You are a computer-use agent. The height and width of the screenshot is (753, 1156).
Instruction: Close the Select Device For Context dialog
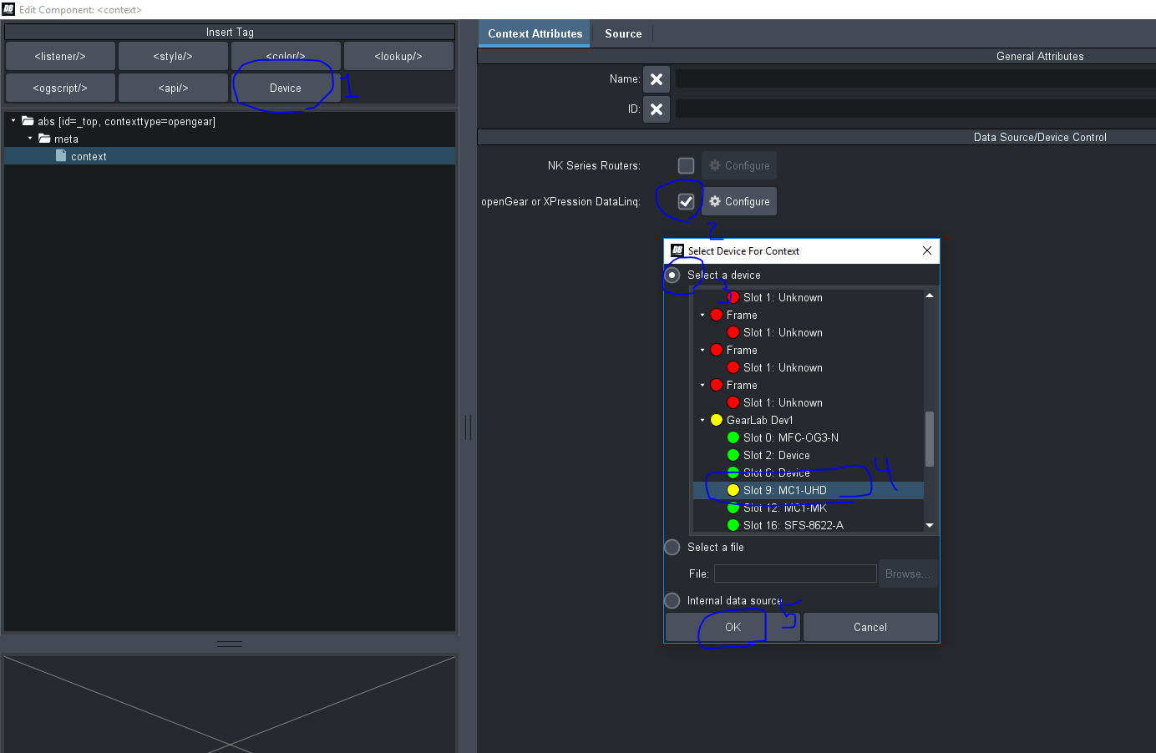[927, 250]
